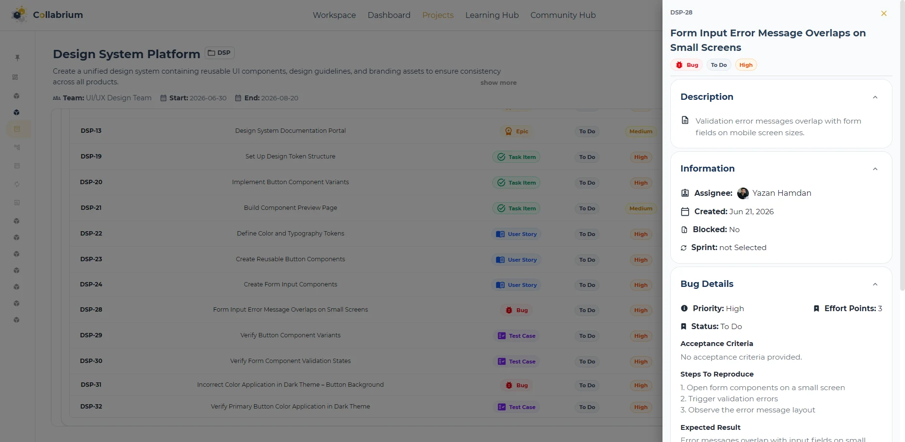Go to the Dashboard tab
Screen dimensions: 905x442
point(389,15)
